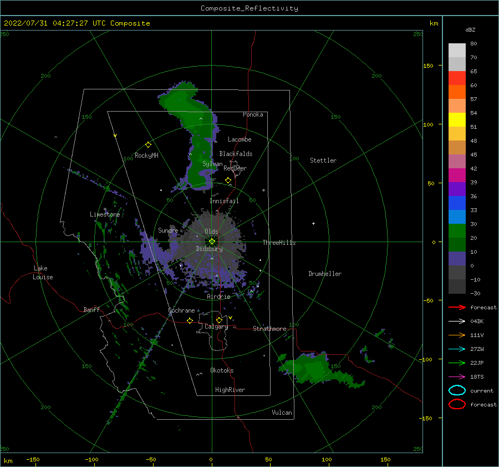Viewport: 499px width, 467px height.
Task: Click the green 22JP arrow icon
Action: coord(457,363)
